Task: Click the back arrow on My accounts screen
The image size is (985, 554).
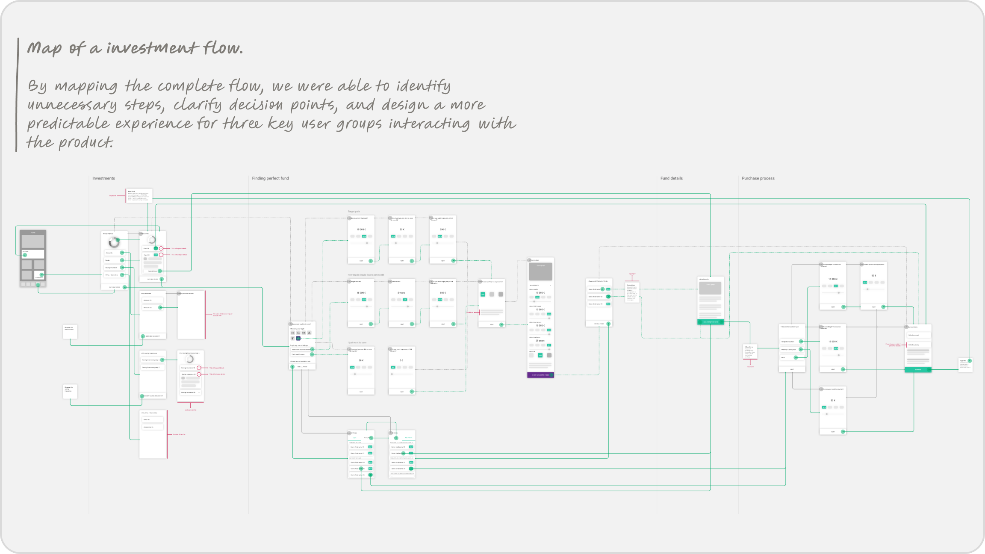Action: (x=142, y=293)
